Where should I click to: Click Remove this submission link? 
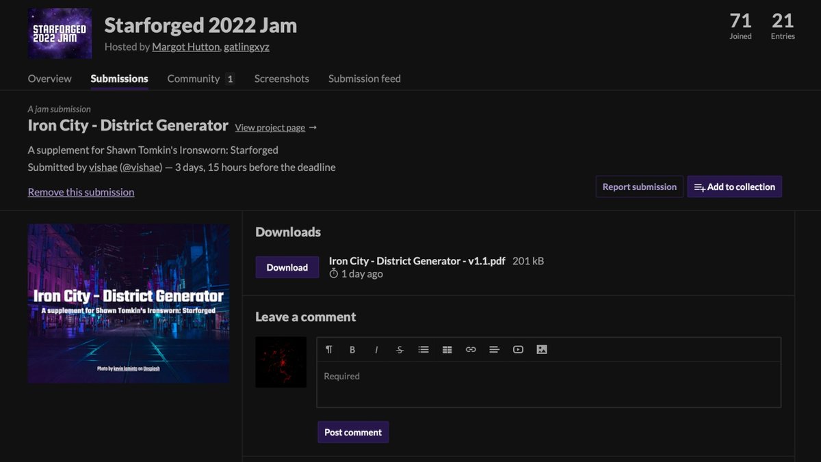click(x=81, y=192)
